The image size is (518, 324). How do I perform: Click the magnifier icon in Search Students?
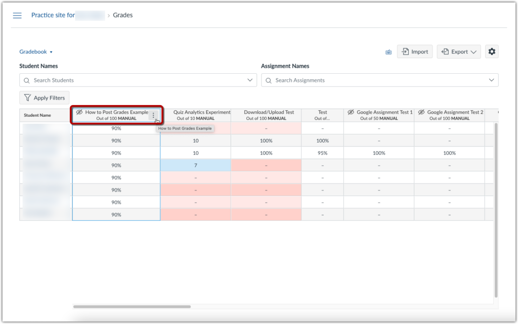[x=26, y=80]
